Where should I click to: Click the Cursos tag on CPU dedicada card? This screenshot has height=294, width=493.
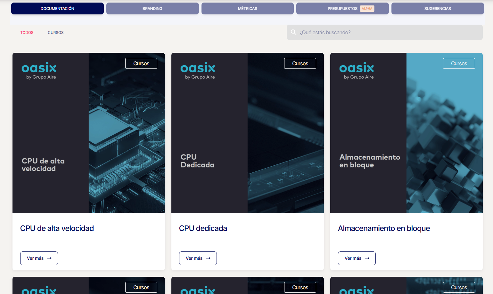pyautogui.click(x=300, y=63)
